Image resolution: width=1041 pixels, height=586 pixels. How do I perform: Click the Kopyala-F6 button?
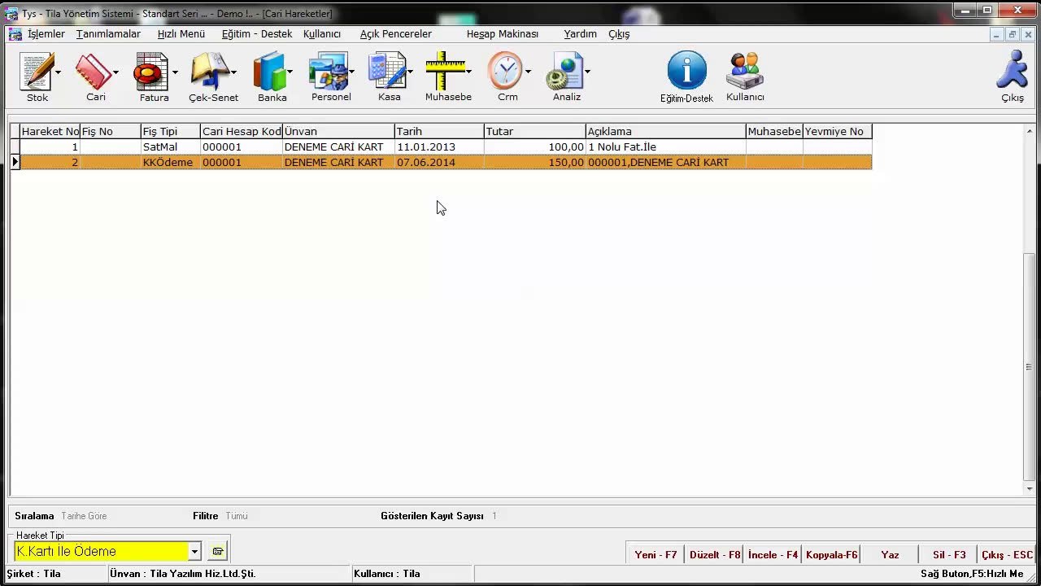click(x=832, y=554)
